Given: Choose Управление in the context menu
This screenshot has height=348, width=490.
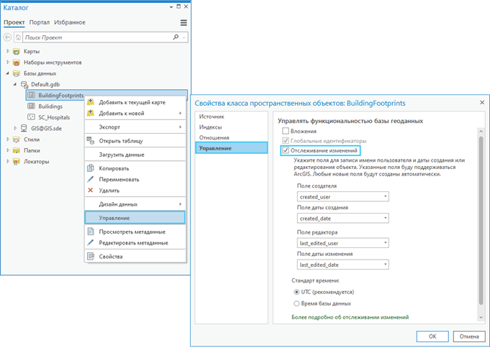Looking at the screenshot, I should 135,218.
